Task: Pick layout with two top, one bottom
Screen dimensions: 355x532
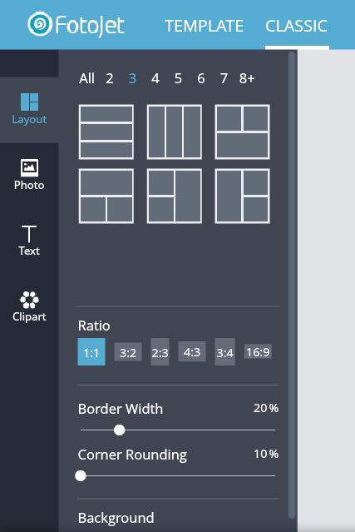Action: pyautogui.click(x=242, y=132)
